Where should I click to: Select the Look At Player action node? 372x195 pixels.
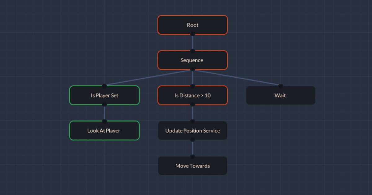click(104, 131)
